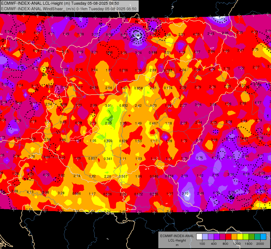Click the grid value 0.399
The height and width of the screenshot is (249, 271).
(108, 141)
